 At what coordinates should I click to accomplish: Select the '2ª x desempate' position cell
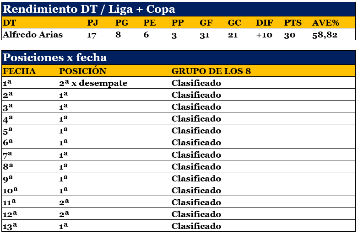[x=93, y=83]
